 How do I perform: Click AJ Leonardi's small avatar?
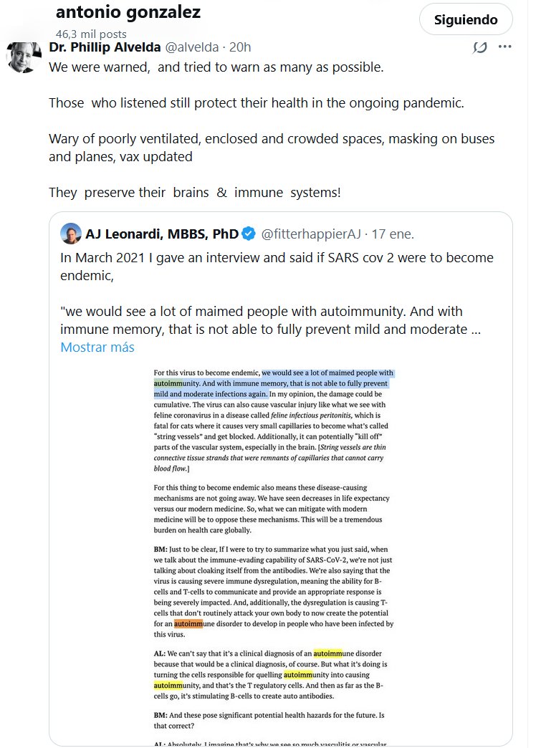point(70,234)
